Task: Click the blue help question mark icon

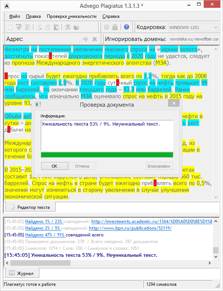Action: click(x=126, y=27)
